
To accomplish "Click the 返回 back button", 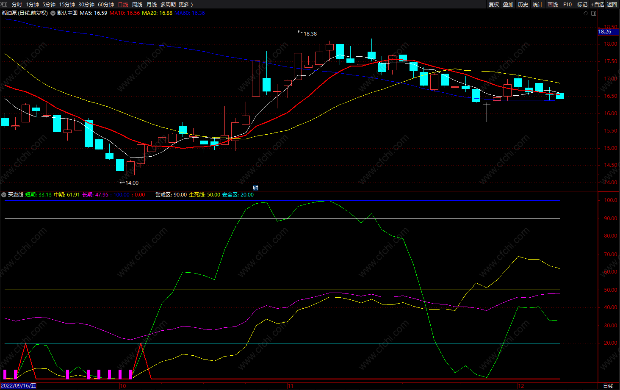I will point(612,4).
